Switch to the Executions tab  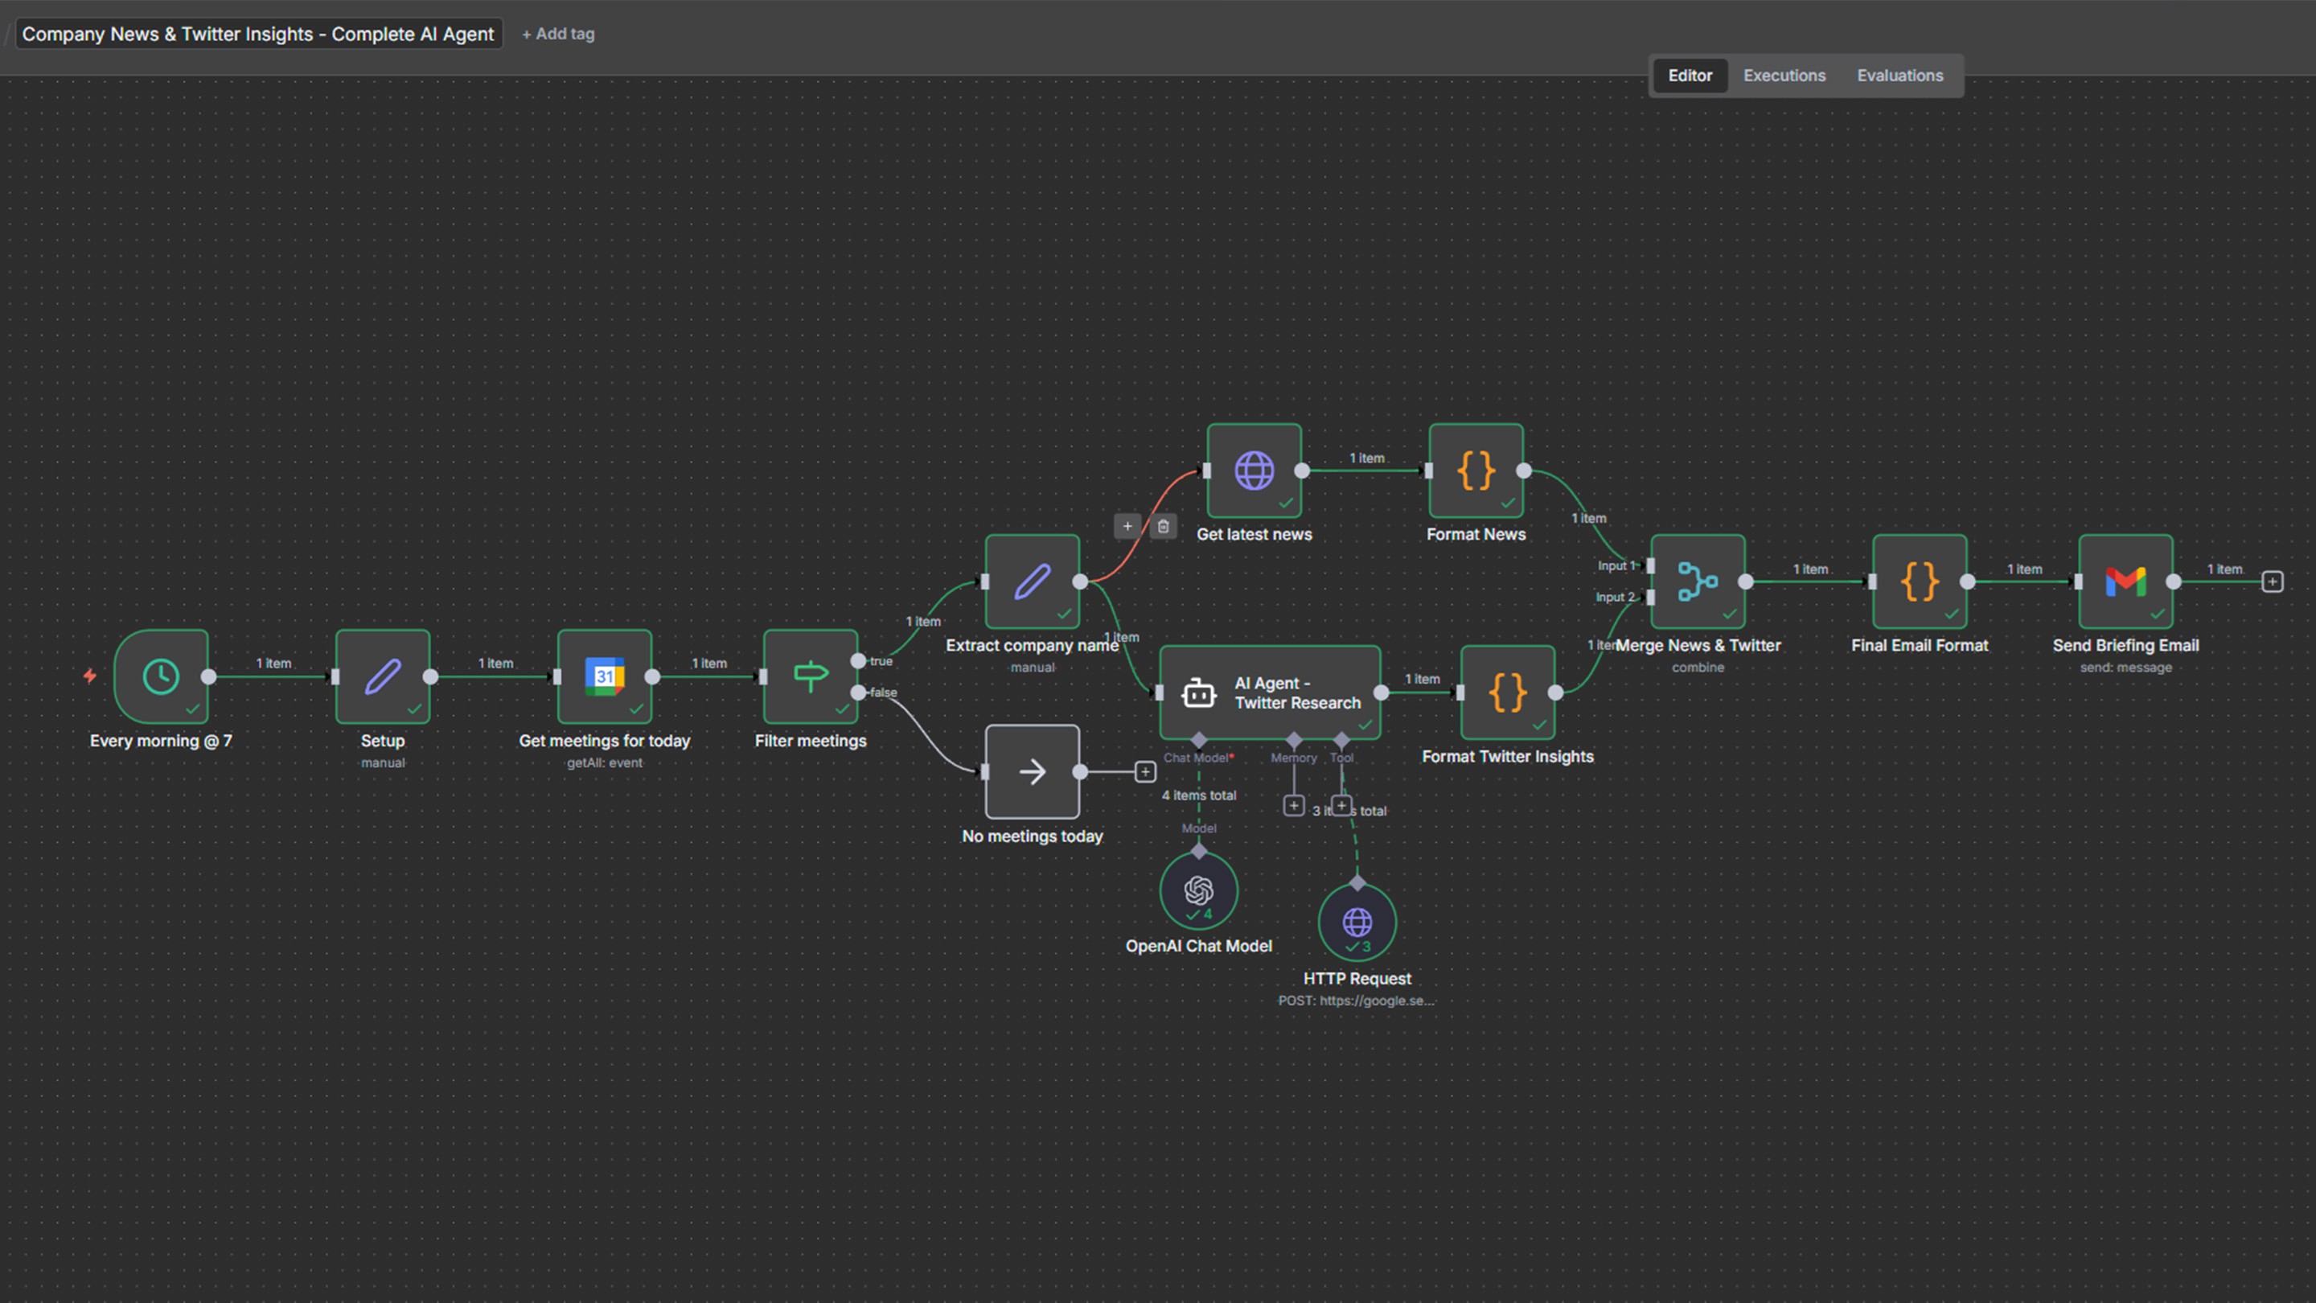(1784, 76)
